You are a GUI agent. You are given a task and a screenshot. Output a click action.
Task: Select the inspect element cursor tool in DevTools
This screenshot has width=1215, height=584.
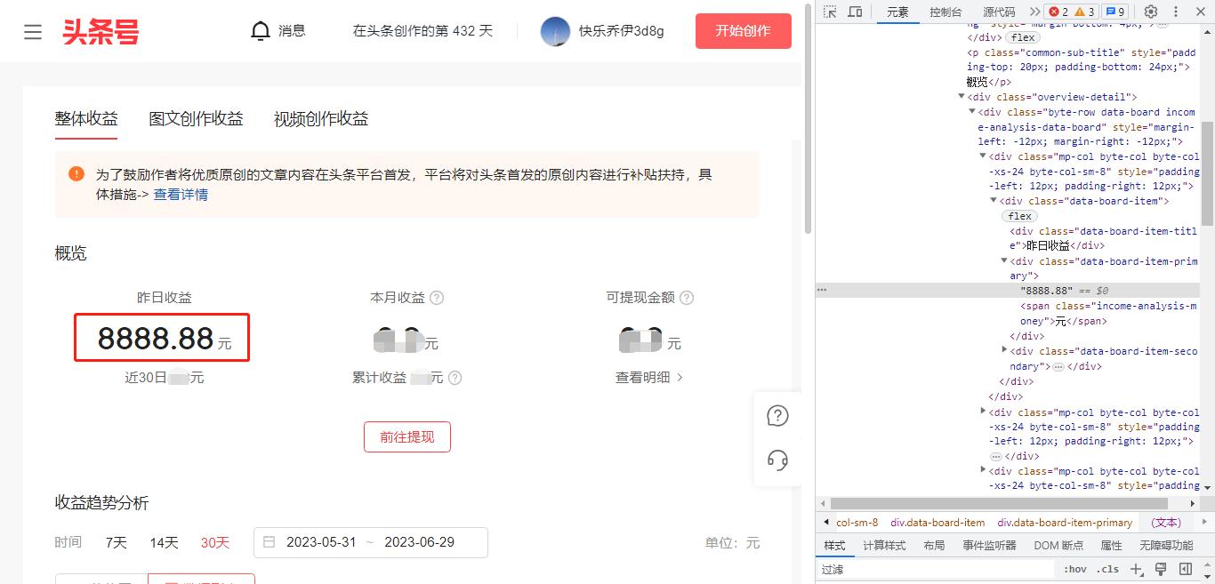[828, 12]
